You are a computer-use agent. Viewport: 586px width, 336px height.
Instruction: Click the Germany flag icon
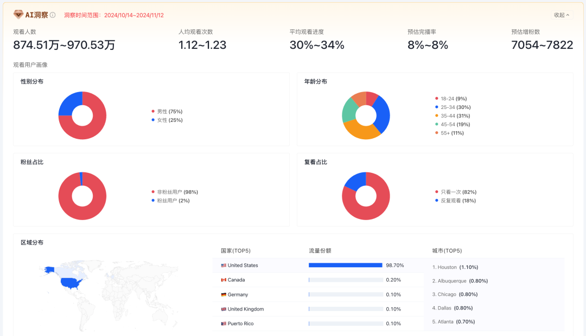pyautogui.click(x=224, y=295)
